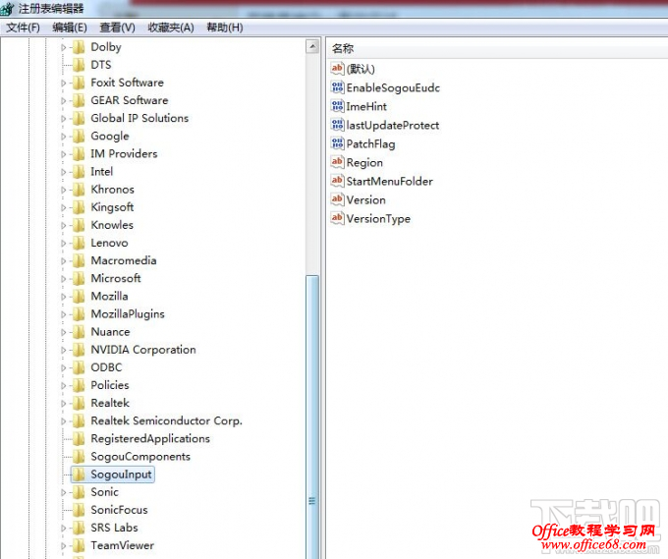This screenshot has width=668, height=559.
Task: Expand the NVIDIA Corporation key arrow
Action: 64,350
